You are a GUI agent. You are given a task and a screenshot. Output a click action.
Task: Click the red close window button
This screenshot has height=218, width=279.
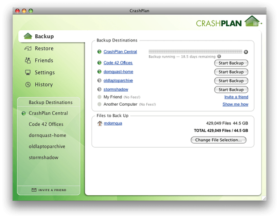17,11
